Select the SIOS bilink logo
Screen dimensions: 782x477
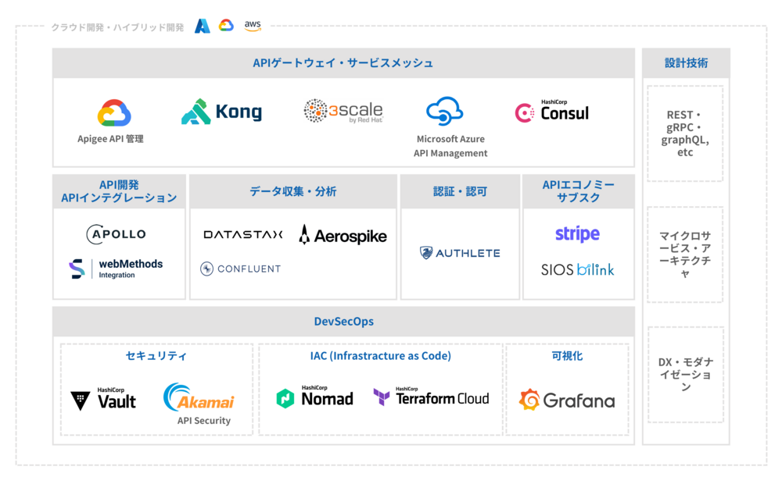click(x=578, y=269)
